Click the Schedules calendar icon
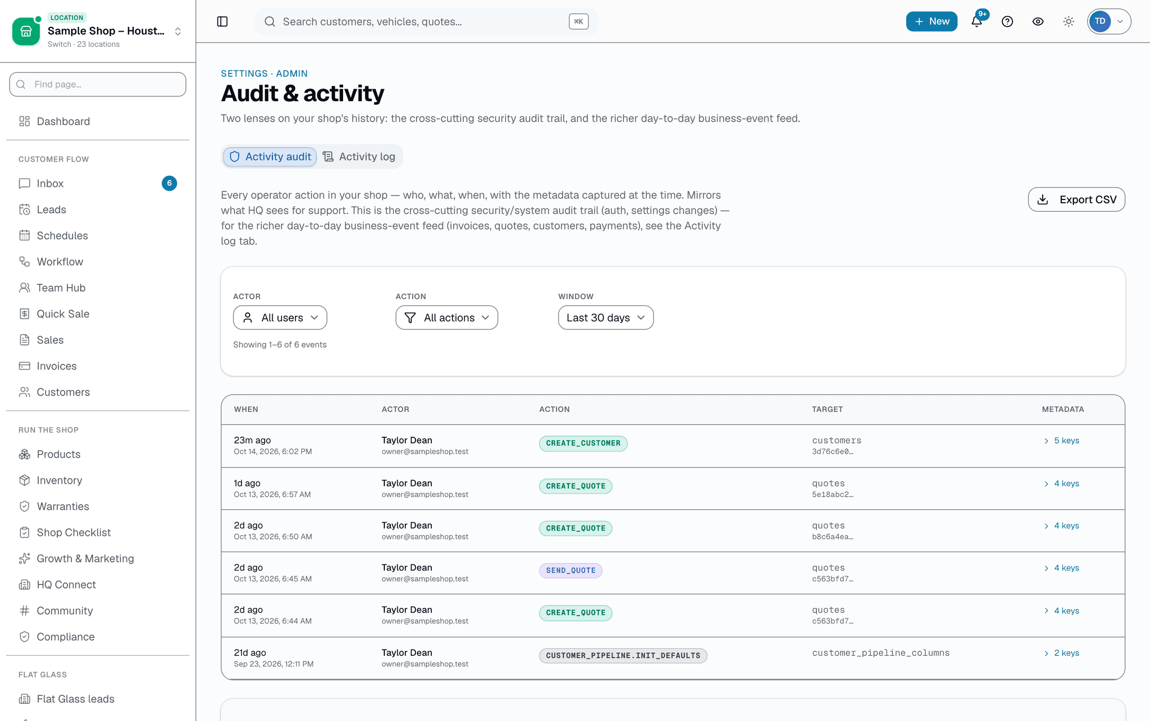The image size is (1150, 721). coord(24,235)
